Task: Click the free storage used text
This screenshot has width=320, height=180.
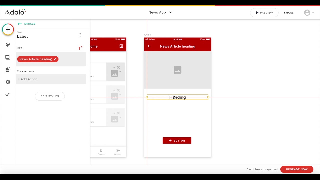Action: [x=262, y=169]
